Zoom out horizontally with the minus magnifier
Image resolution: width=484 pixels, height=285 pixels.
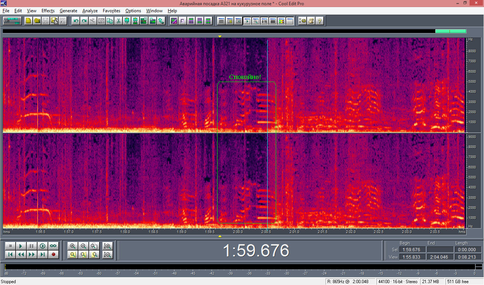pos(84,246)
